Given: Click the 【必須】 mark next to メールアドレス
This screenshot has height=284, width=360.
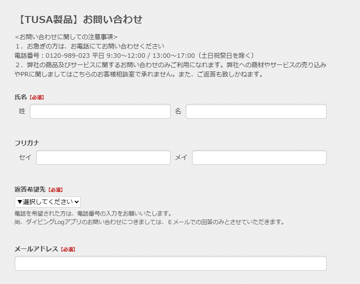Looking at the screenshot, I should tap(68, 249).
